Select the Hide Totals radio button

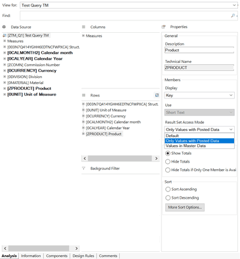(168, 161)
